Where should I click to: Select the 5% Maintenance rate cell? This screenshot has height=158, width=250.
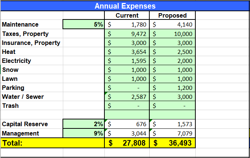pos(84,24)
